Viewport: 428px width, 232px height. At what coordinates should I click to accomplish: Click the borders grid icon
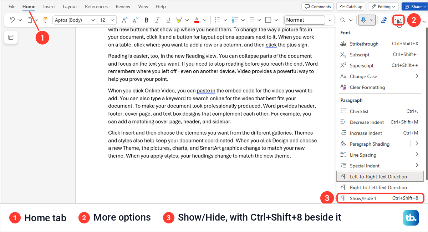tap(269, 20)
